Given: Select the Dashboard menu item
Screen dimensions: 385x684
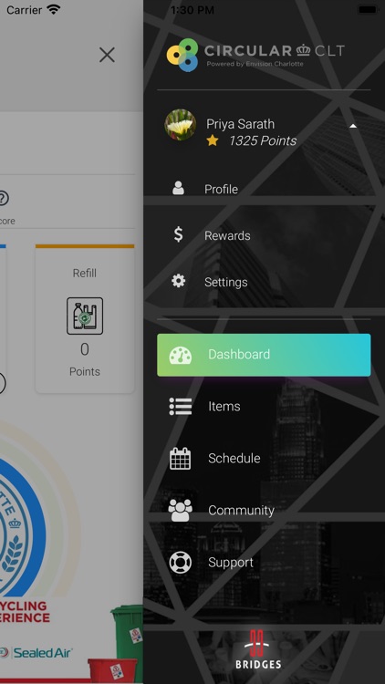Looking at the screenshot, I should [264, 355].
